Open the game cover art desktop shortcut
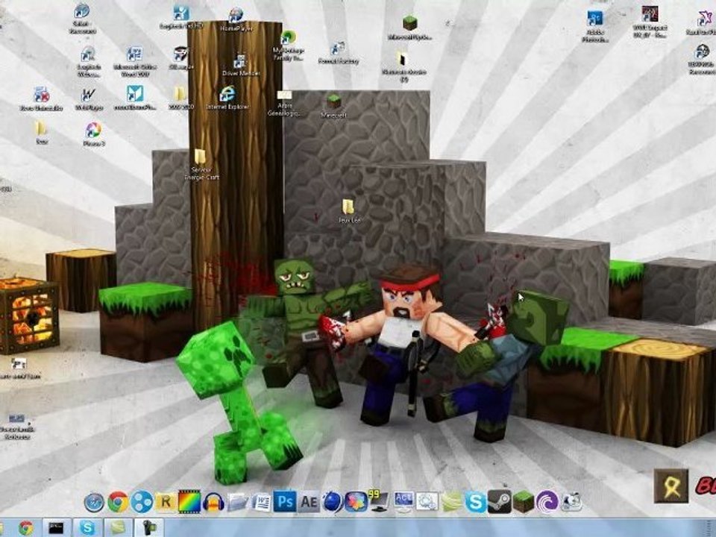 (650, 22)
